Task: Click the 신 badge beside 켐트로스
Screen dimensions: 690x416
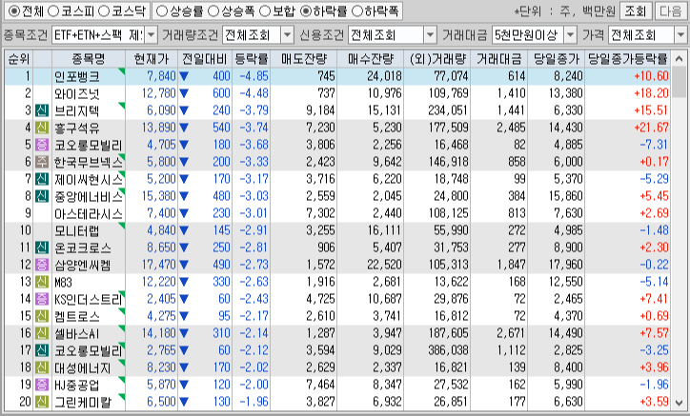Action: (x=42, y=316)
